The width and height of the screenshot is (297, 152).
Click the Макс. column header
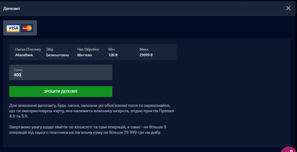(x=144, y=49)
